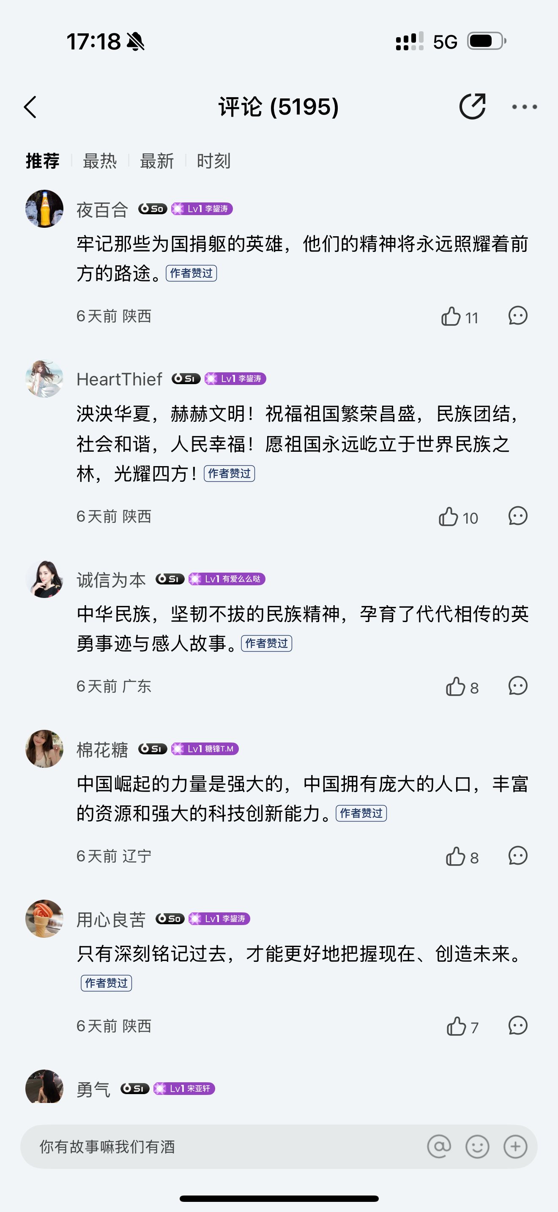Open the share icon in header
558x1212 pixels.
pos(472,106)
